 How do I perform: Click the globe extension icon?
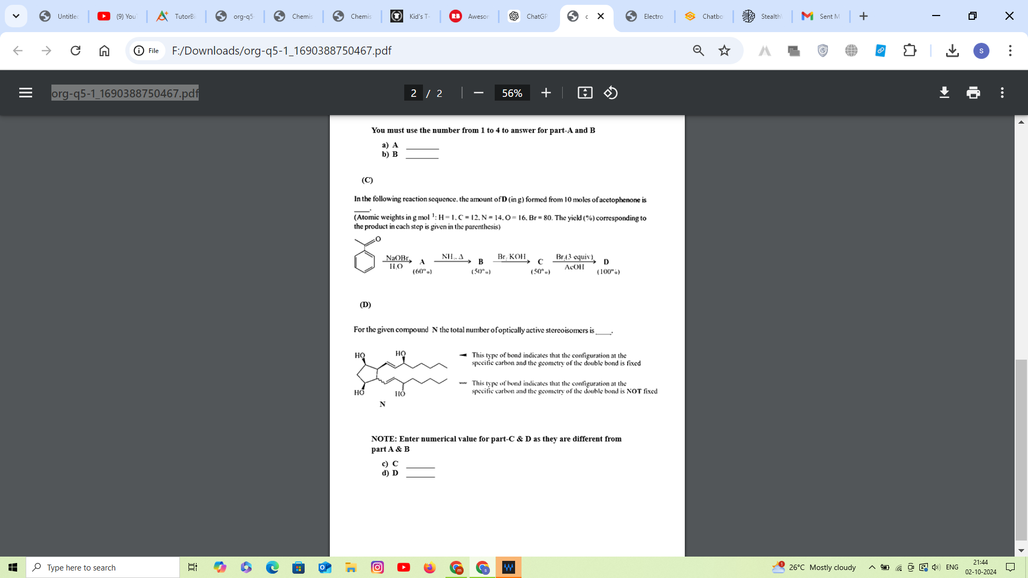(x=851, y=50)
